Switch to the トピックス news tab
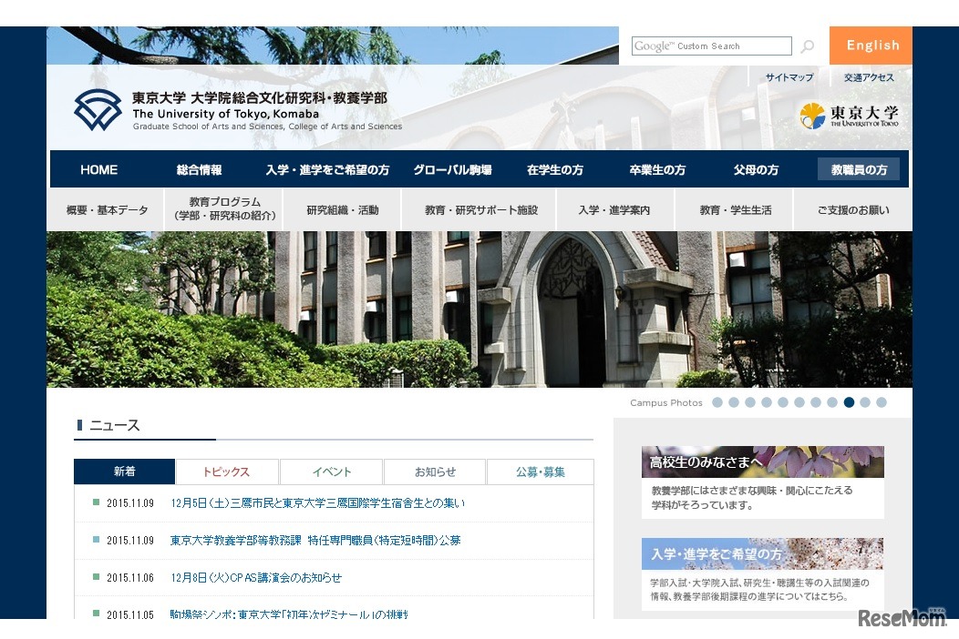 pos(227,472)
